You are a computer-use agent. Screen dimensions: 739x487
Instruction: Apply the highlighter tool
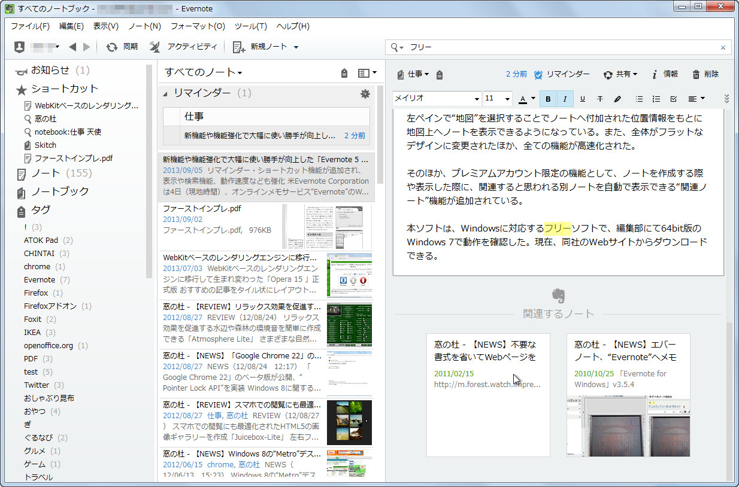pyautogui.click(x=617, y=99)
